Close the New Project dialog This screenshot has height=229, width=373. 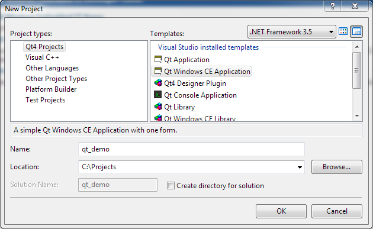[355, 6]
